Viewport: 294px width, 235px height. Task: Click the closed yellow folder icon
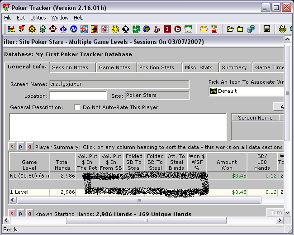[x=240, y=29]
